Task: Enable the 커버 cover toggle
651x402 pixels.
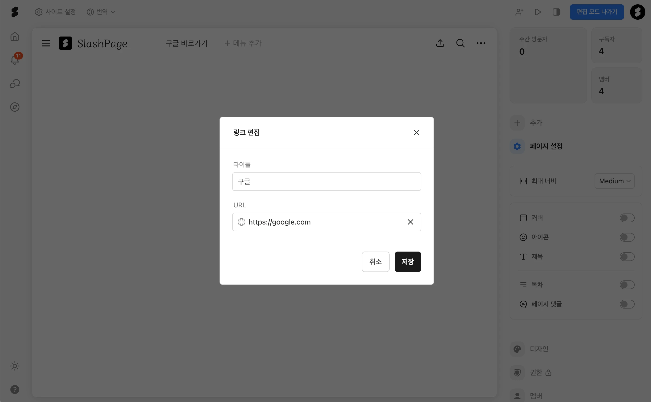Action: 627,218
